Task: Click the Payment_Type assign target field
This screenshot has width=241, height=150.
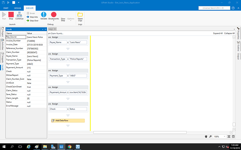Action: [58, 76]
